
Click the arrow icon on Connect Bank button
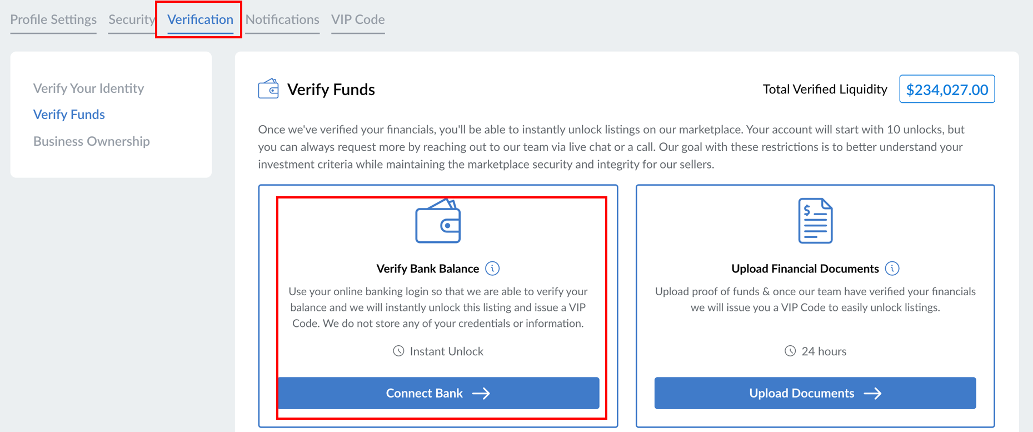(481, 394)
